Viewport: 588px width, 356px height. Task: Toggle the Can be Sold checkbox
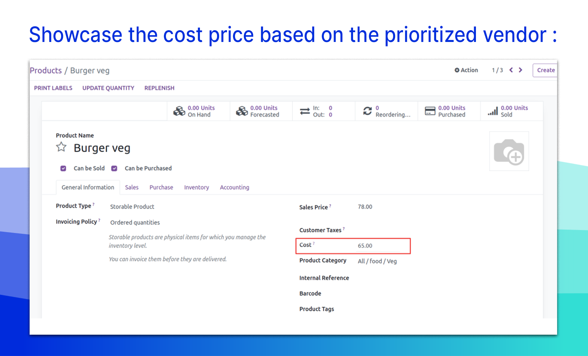tap(63, 168)
